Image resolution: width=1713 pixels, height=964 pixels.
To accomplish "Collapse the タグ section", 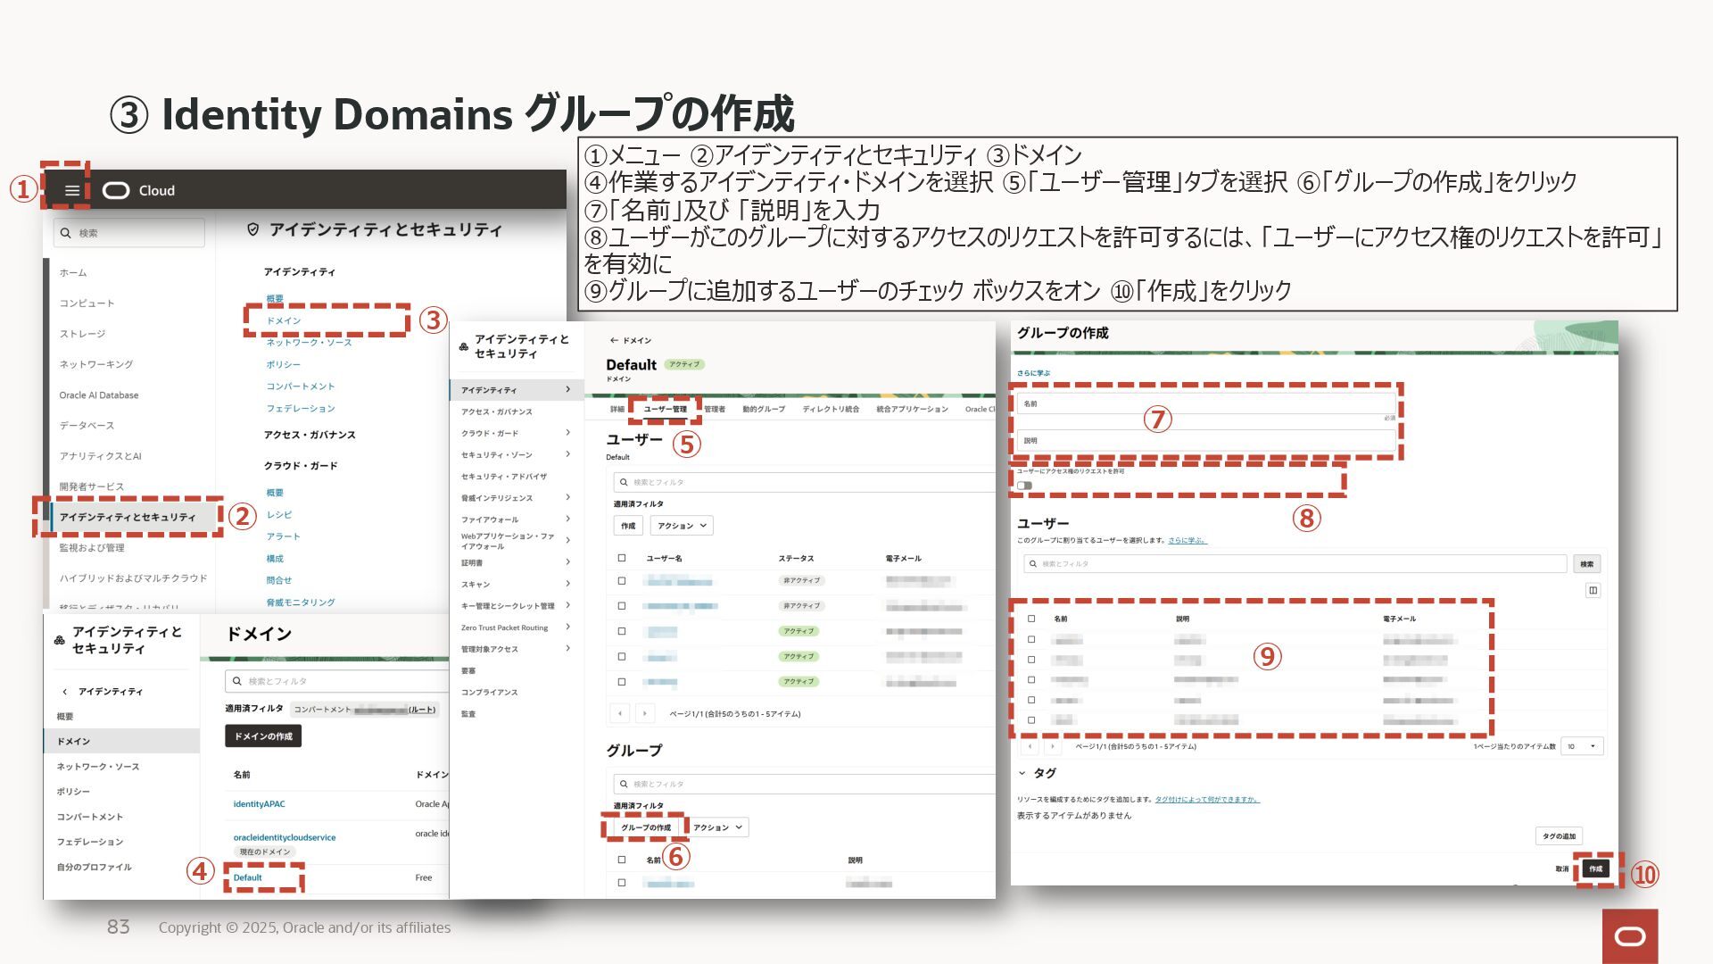I will tap(1022, 773).
